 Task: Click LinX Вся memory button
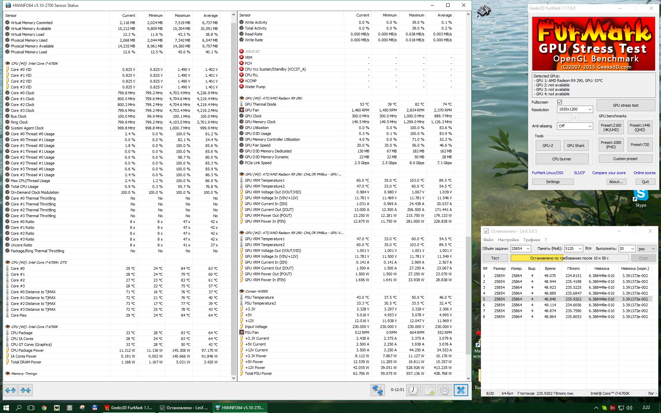588,248
